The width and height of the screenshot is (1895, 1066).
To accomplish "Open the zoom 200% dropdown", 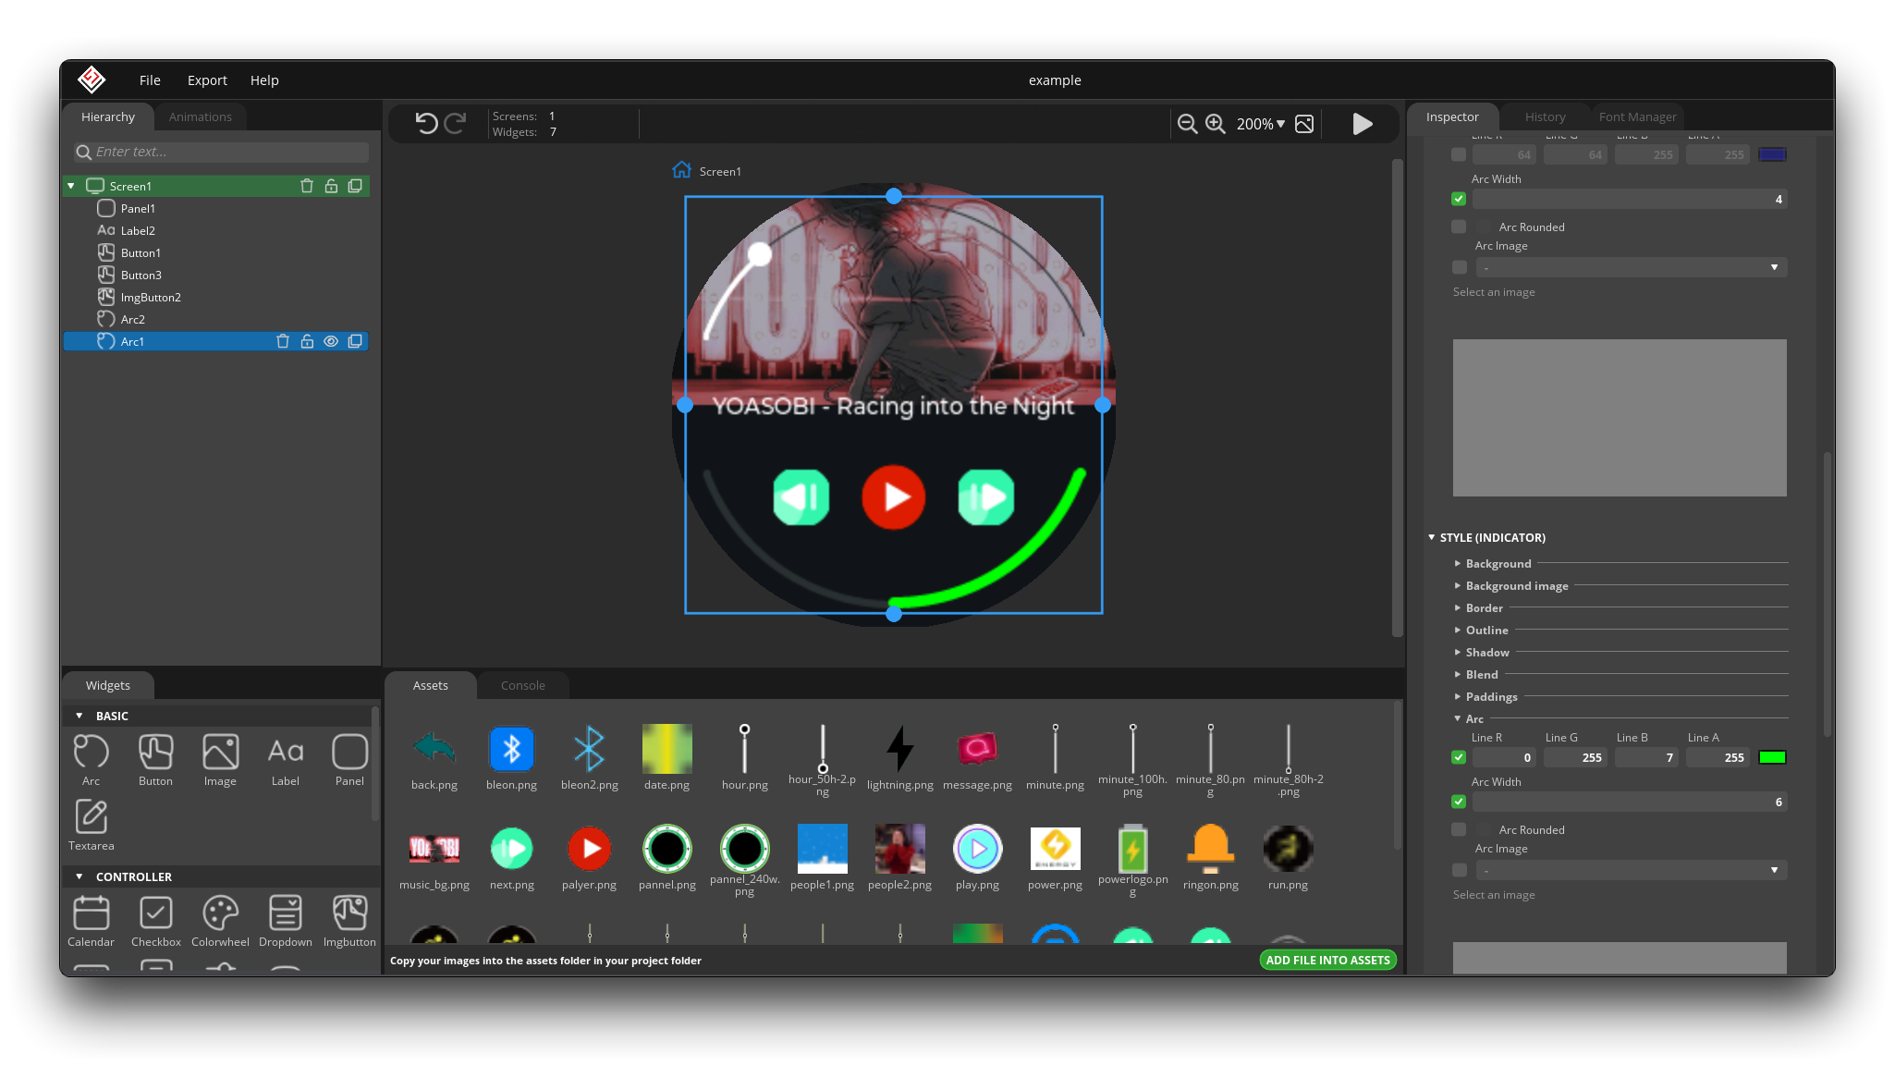I will [x=1261, y=124].
